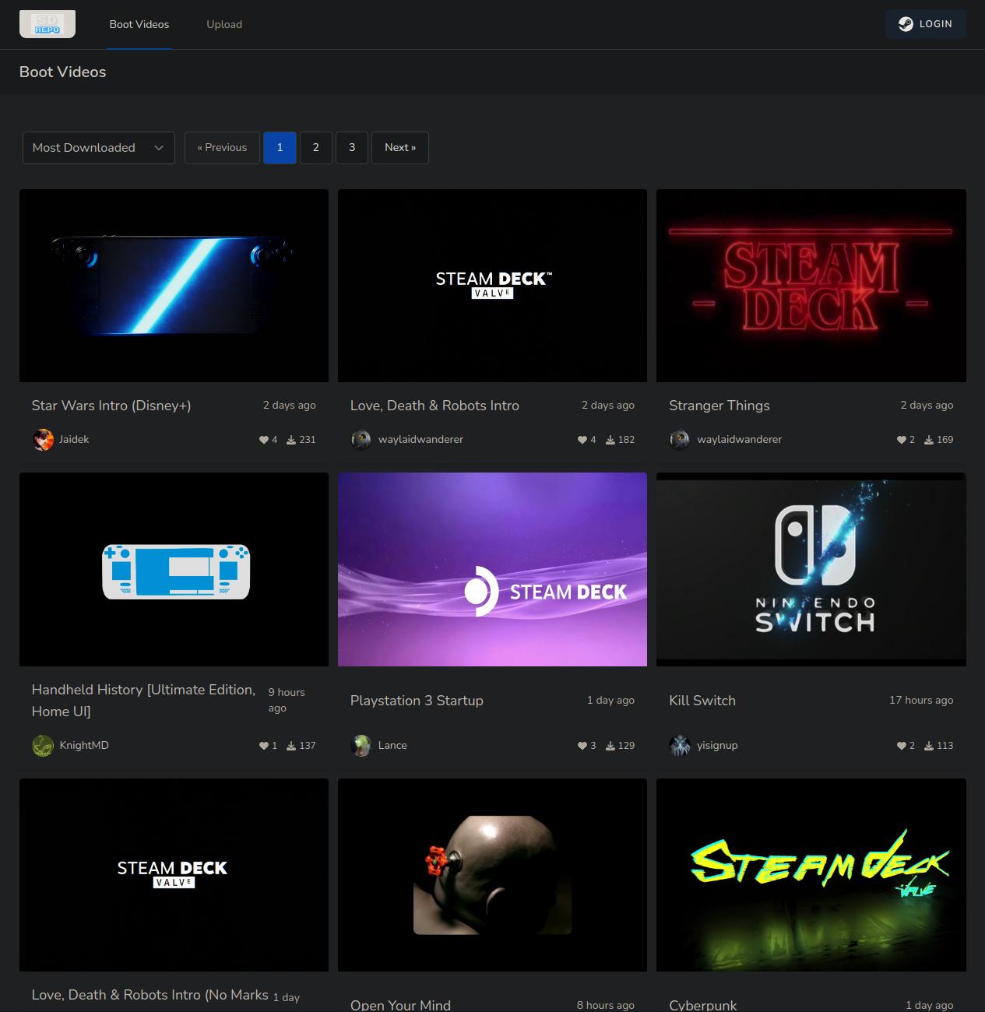Like Handheld History heart icon
985x1012 pixels.
(x=264, y=746)
